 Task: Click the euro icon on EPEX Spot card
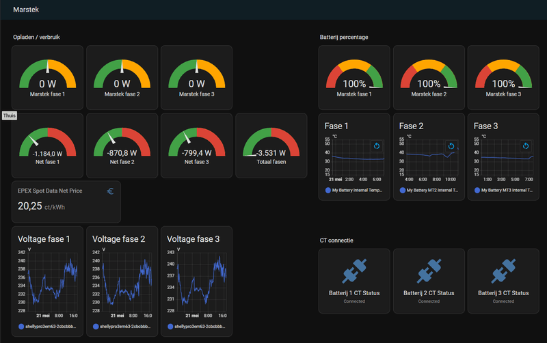110,191
